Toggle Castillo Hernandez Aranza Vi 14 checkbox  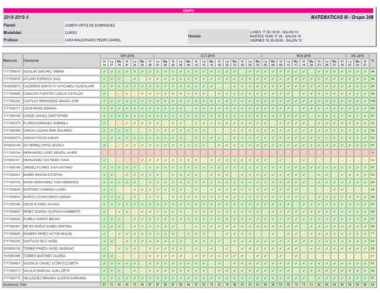tap(104, 101)
